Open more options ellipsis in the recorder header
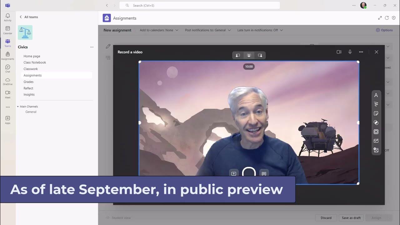The width and height of the screenshot is (400, 225). click(x=361, y=52)
